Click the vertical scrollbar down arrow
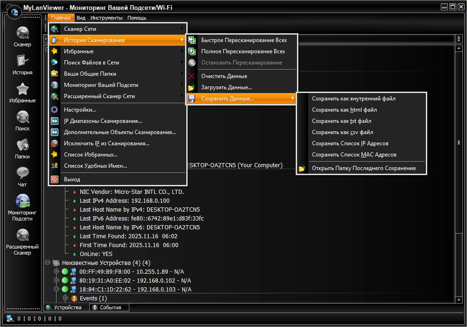467x327 pixels. pos(459,299)
